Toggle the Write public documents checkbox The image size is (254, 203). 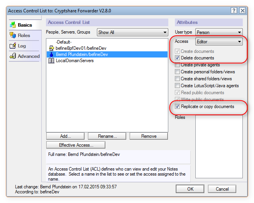(178, 99)
